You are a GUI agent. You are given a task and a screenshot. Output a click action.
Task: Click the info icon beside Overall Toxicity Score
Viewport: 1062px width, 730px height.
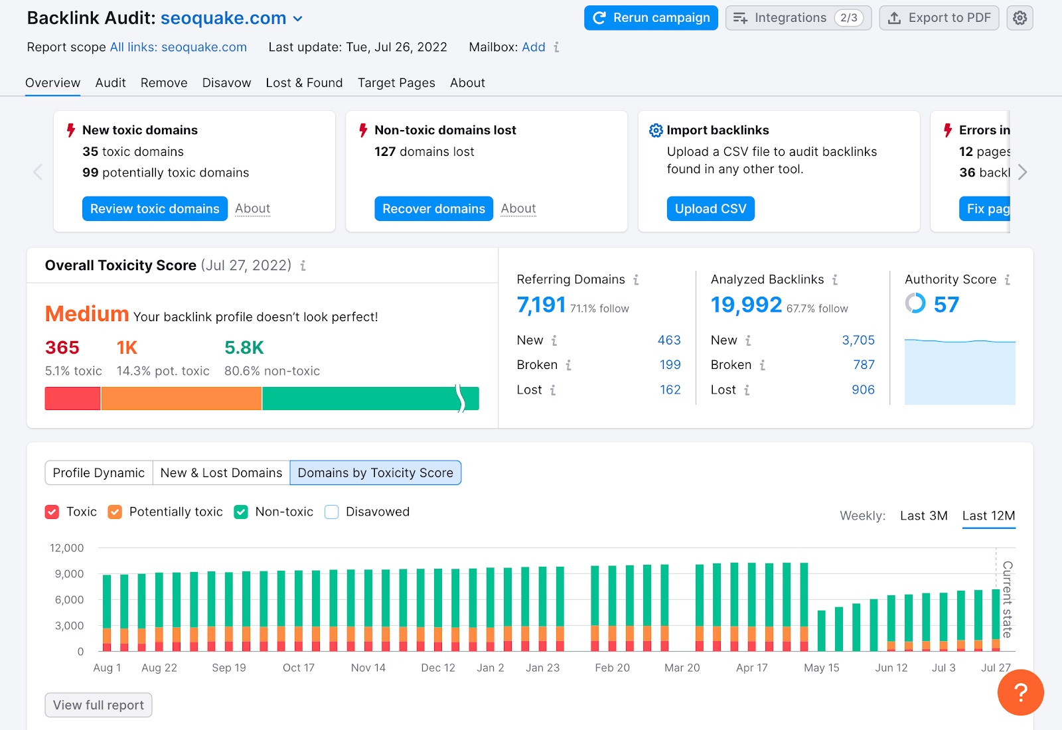pyautogui.click(x=303, y=265)
